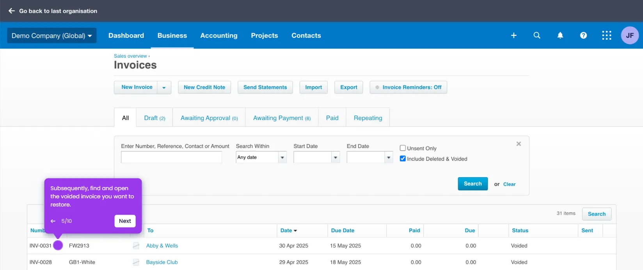Open the Dashboard menu
The height and width of the screenshot is (270, 643).
click(x=126, y=35)
